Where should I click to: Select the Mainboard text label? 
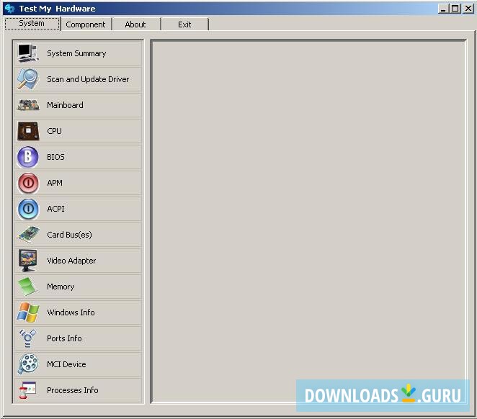(x=65, y=105)
